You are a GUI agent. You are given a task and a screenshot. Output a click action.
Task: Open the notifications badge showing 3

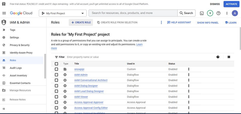[x=210, y=13]
